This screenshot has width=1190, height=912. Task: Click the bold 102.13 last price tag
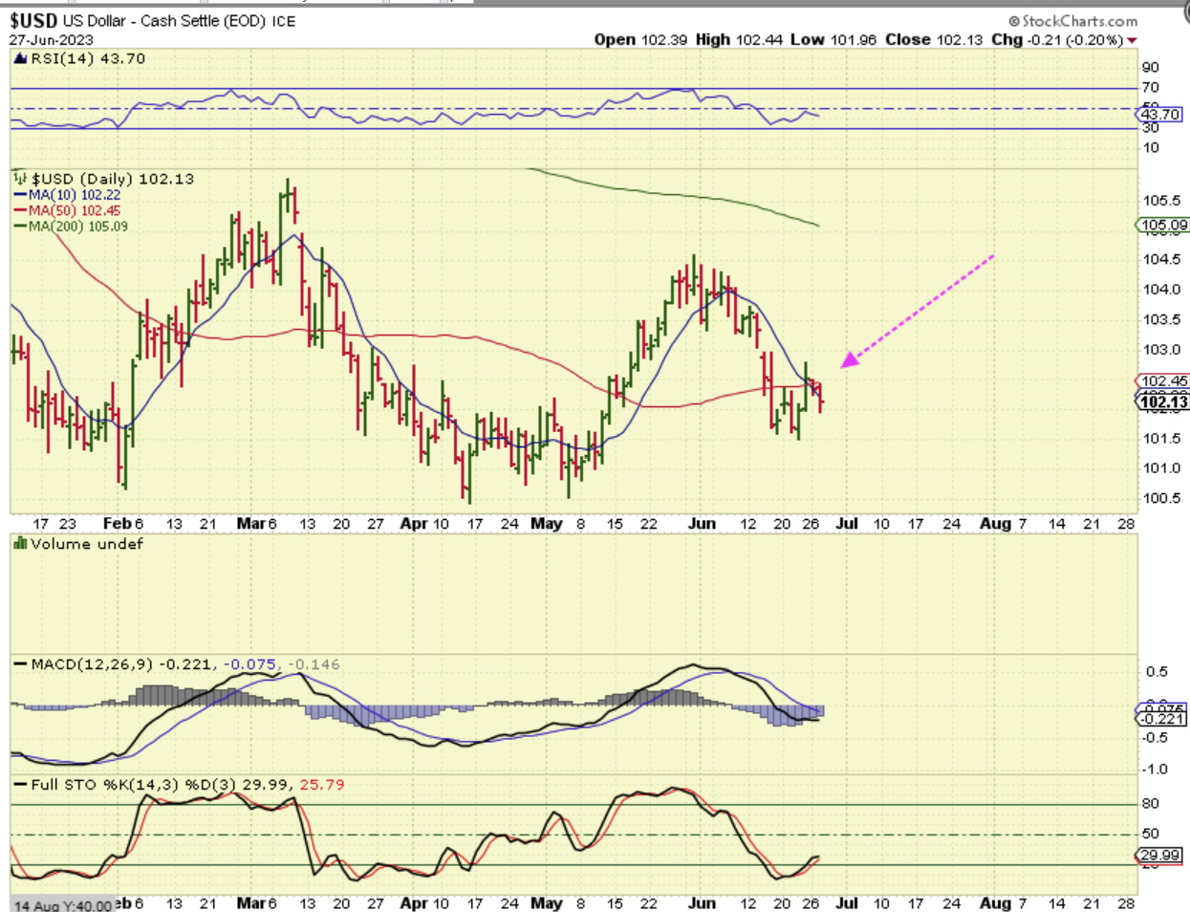click(x=1164, y=402)
